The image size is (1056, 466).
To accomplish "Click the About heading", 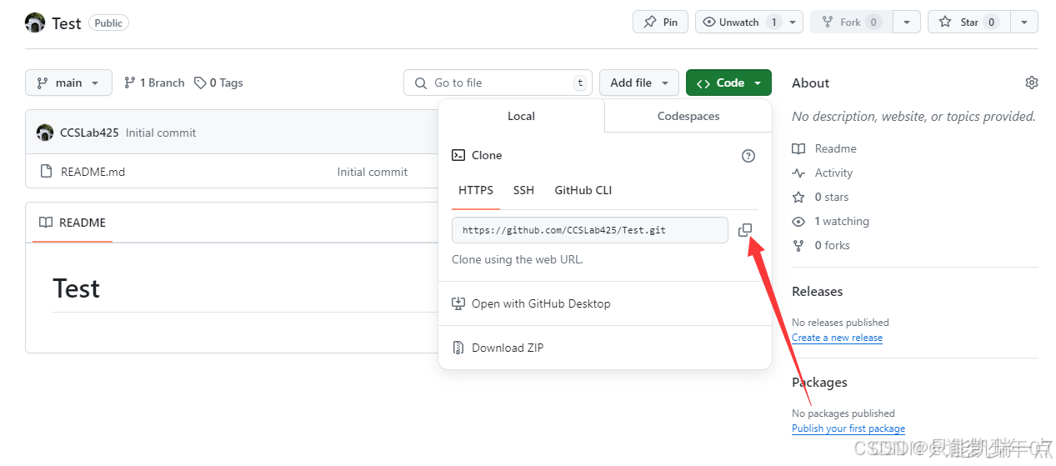I will [x=810, y=83].
